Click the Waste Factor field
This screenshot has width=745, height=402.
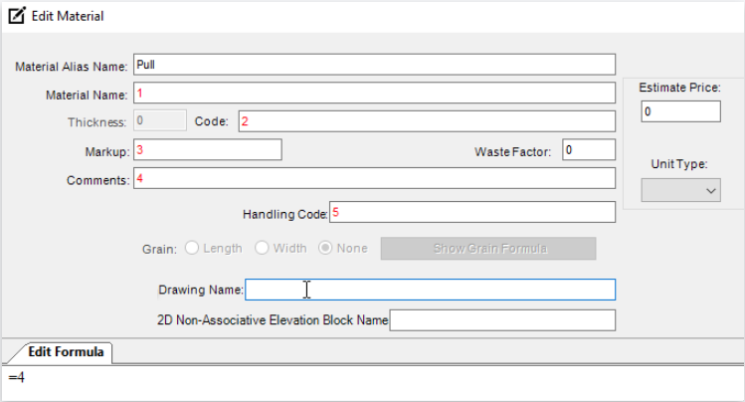[589, 150]
